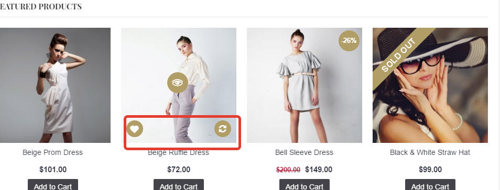
Task: Open the Beige Ruffle Dress title link
Action: click(x=178, y=153)
